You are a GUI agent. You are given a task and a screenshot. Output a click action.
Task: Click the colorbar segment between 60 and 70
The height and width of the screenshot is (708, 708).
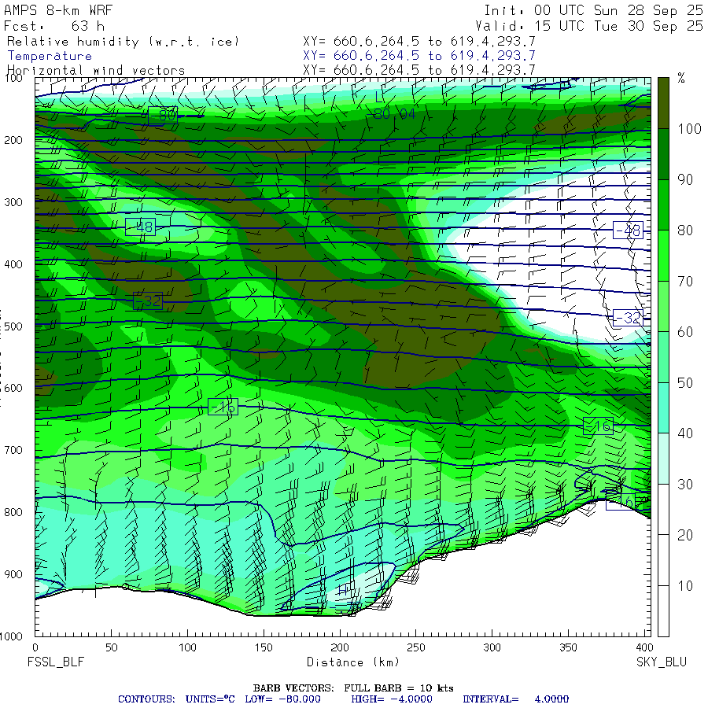[663, 306]
